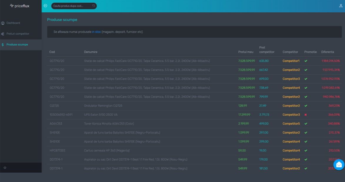Click the 'in stoc' link
345x182 pixels.
pos(96,32)
